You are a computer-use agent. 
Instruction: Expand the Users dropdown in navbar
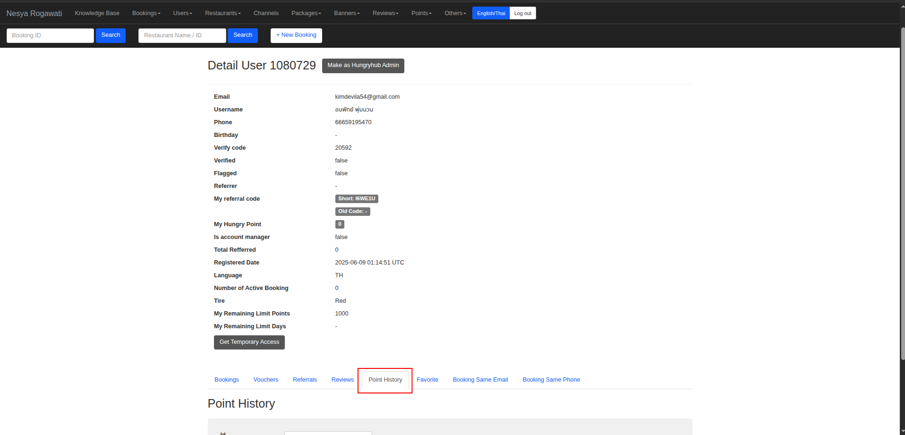pyautogui.click(x=182, y=13)
